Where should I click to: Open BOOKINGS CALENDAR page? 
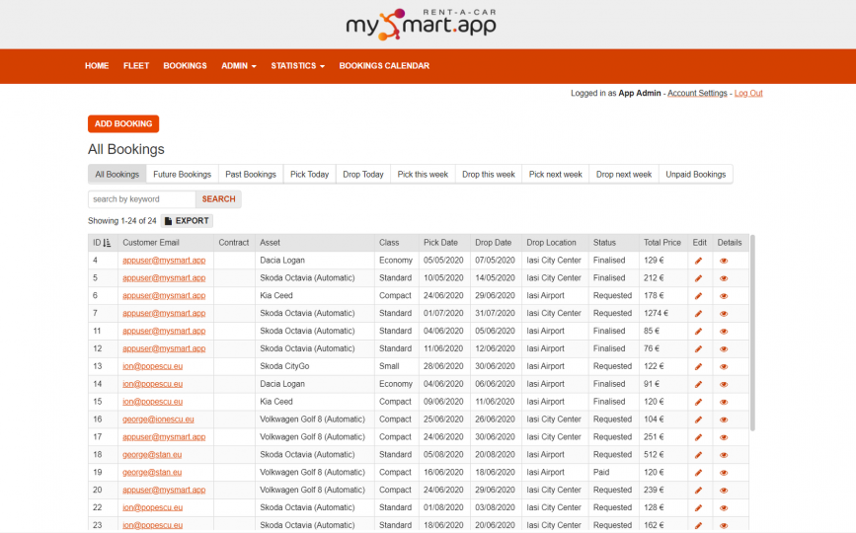[x=384, y=66]
